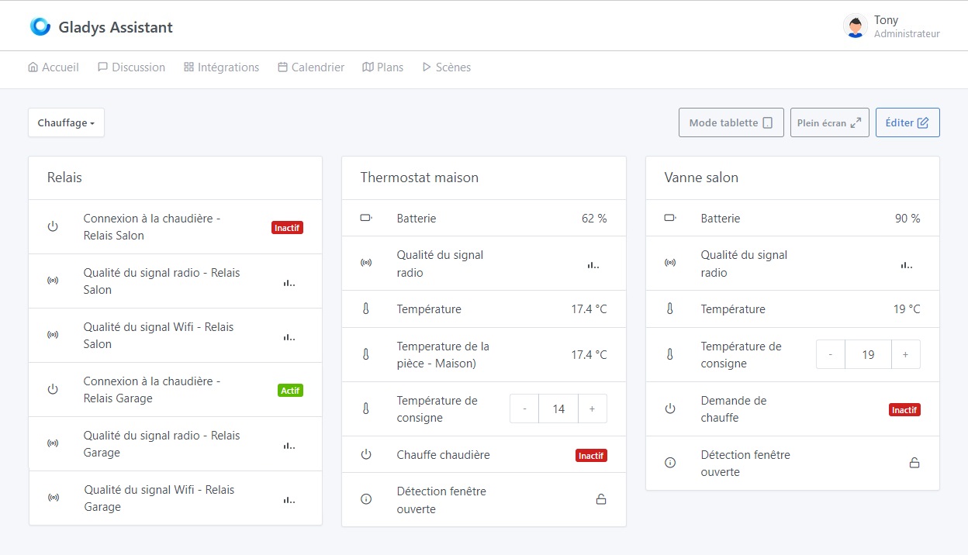Click the power icon beside Chauffe chaudière
Image resolution: width=968 pixels, height=555 pixels.
tap(366, 455)
